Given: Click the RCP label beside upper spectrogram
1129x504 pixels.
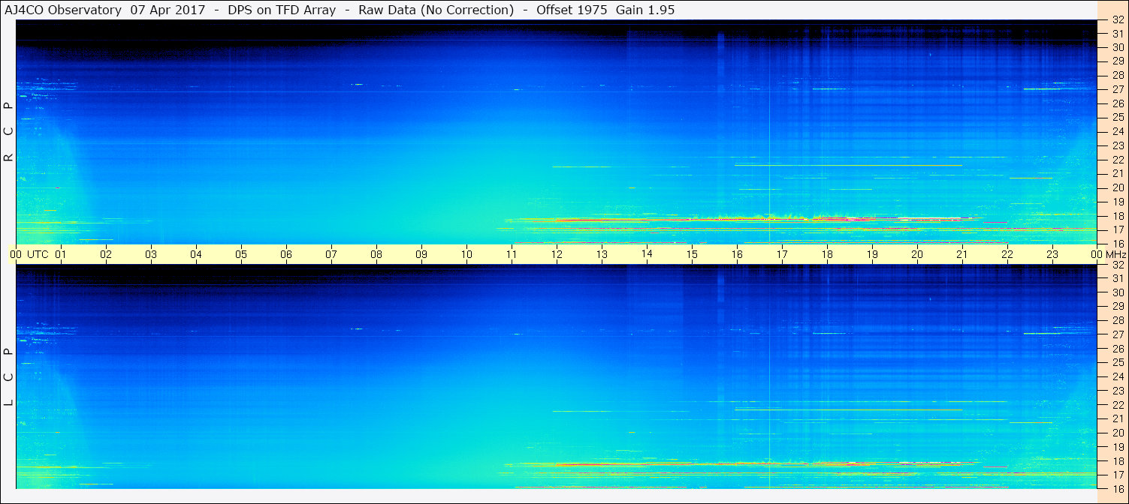Looking at the screenshot, I should point(8,132).
